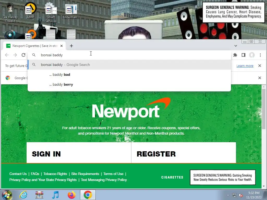
Task: Click the address bar containing bonsai baddy
Action: pyautogui.click(x=129, y=55)
